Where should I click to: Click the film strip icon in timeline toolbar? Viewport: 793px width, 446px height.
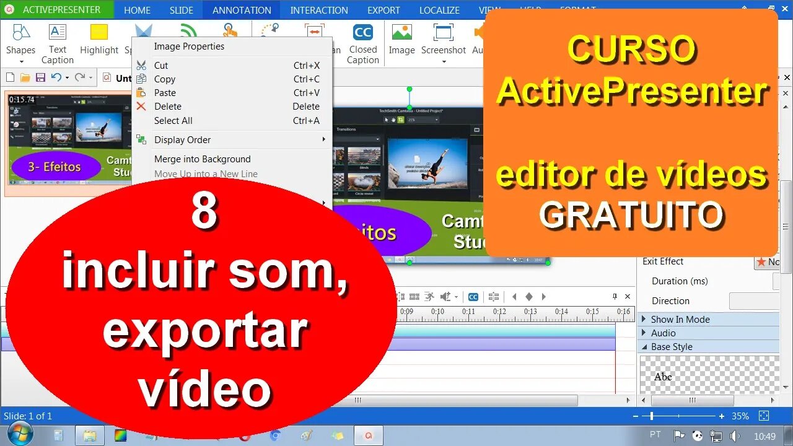coord(414,297)
